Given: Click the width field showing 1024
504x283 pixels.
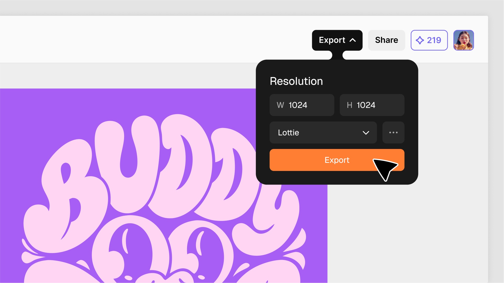Looking at the screenshot, I should coord(302,105).
